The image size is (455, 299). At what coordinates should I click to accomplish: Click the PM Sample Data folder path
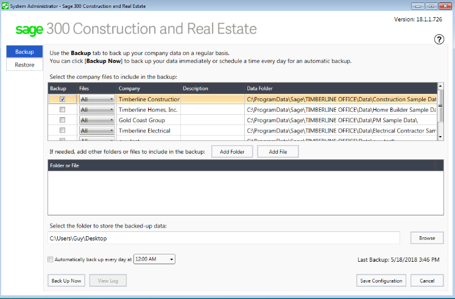(x=341, y=120)
